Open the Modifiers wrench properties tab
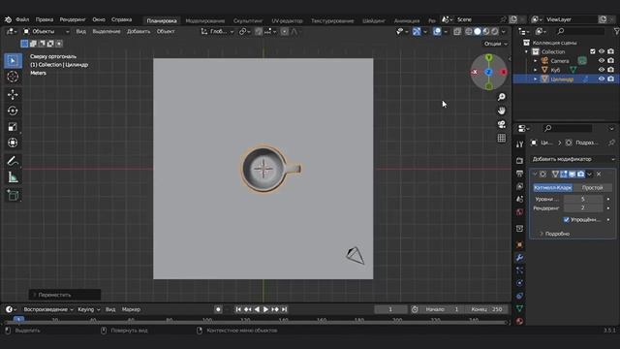Image resolution: width=620 pixels, height=349 pixels. [519, 258]
